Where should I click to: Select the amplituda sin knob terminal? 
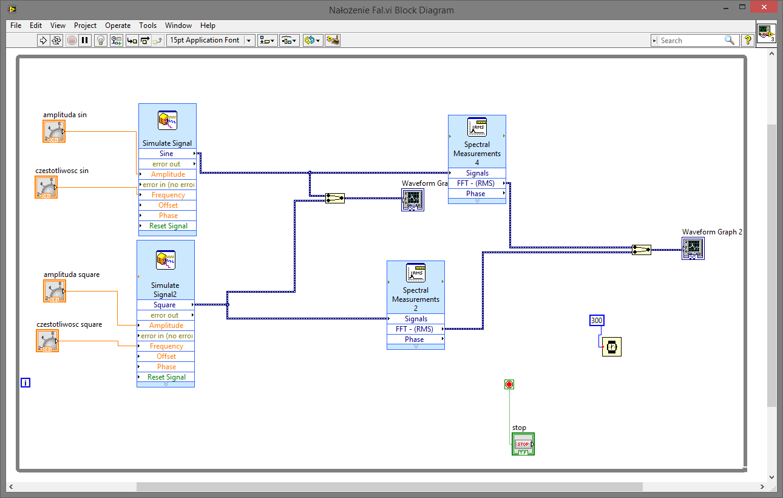tap(54, 131)
